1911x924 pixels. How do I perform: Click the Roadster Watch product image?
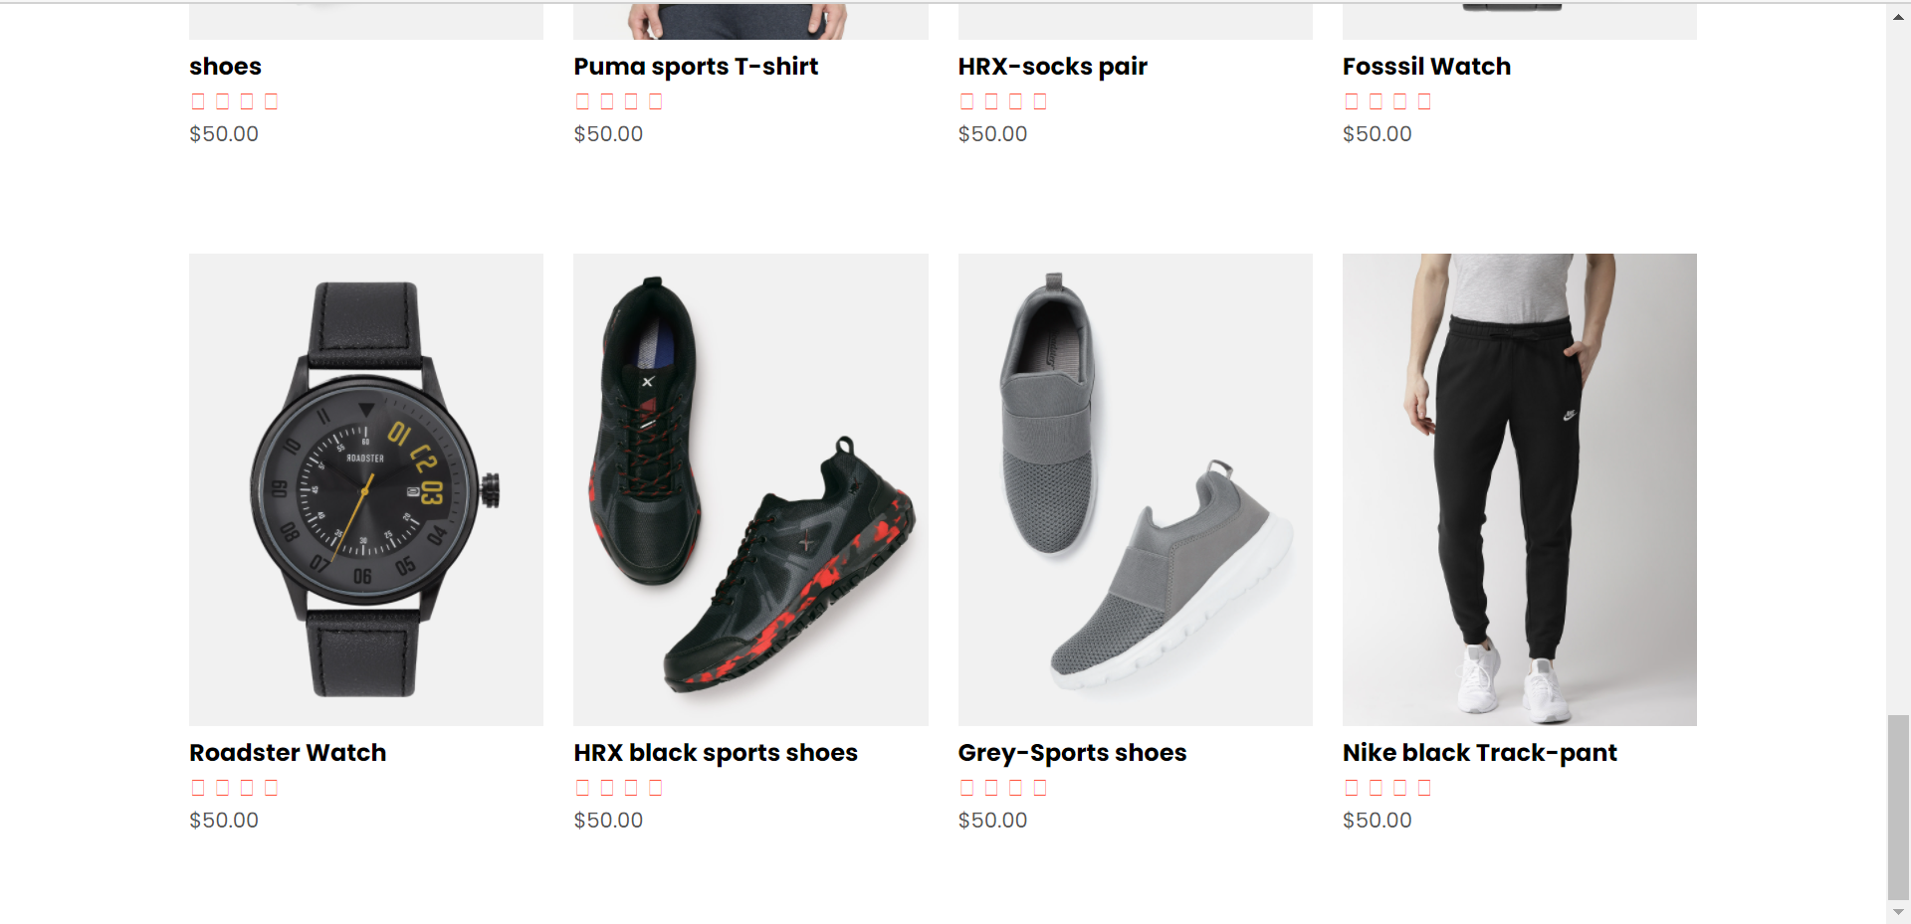coord(365,488)
